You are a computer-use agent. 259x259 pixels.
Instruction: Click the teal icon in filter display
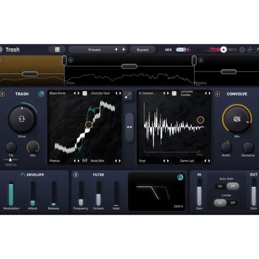pos(180,177)
